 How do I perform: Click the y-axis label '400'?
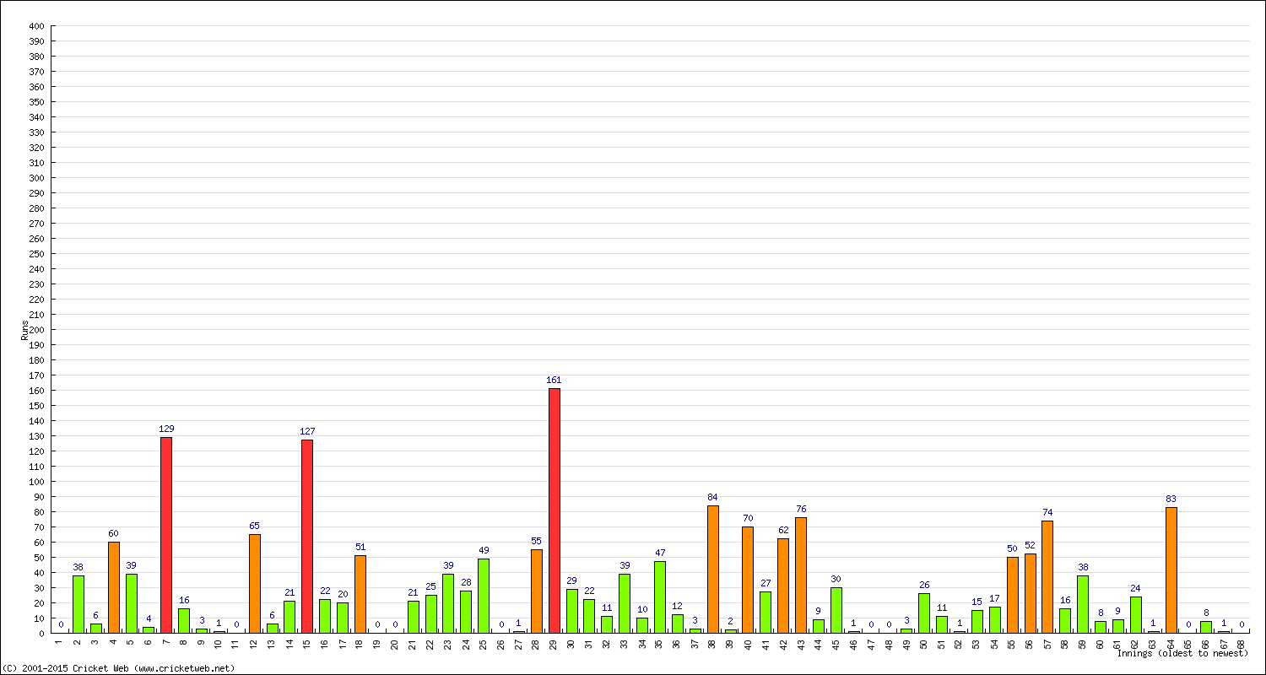pyautogui.click(x=35, y=26)
